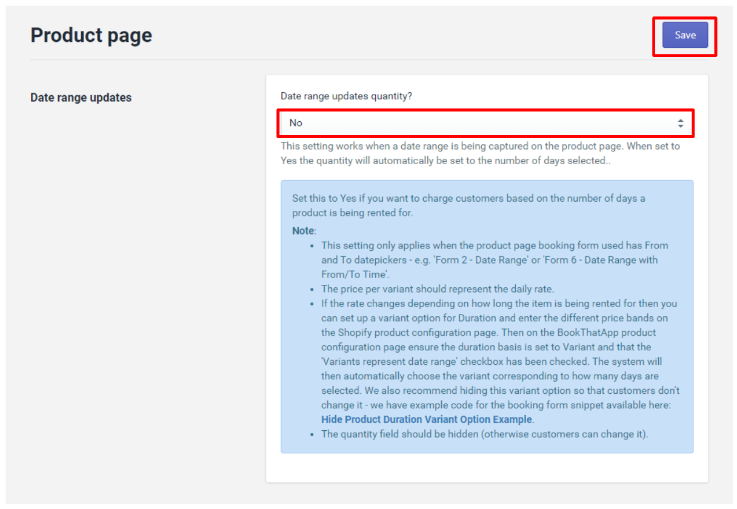Click the bold 'Note' label in the info box
This screenshot has height=509, width=737.
pos(303,231)
